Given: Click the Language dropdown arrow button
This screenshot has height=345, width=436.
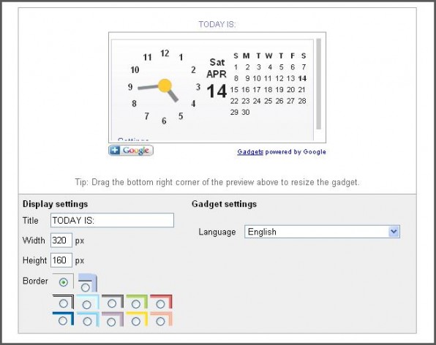Looking at the screenshot, I should tap(394, 232).
